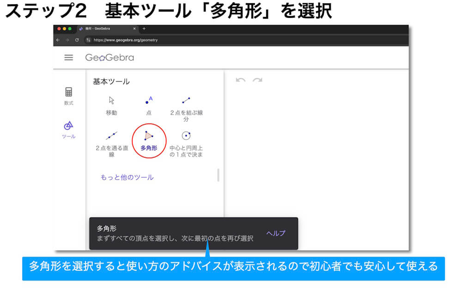
Task: Select the 多角形 polygon tool
Action: [149, 136]
